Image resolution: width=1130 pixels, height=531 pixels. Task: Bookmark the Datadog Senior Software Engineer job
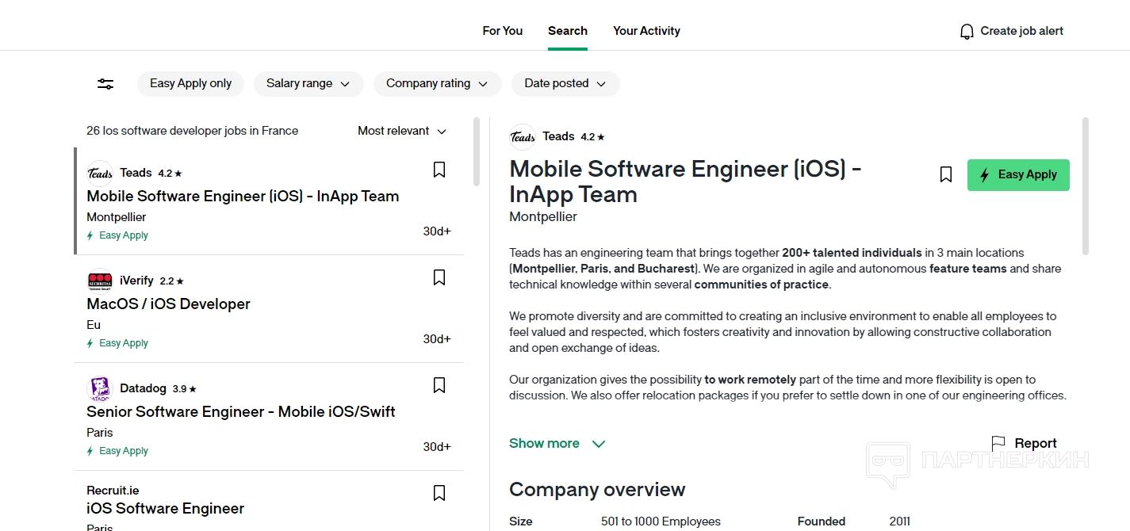pos(439,385)
